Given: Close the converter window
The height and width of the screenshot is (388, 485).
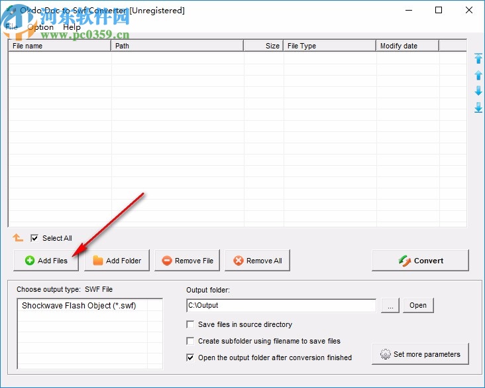Looking at the screenshot, I should pyautogui.click(x=468, y=10).
